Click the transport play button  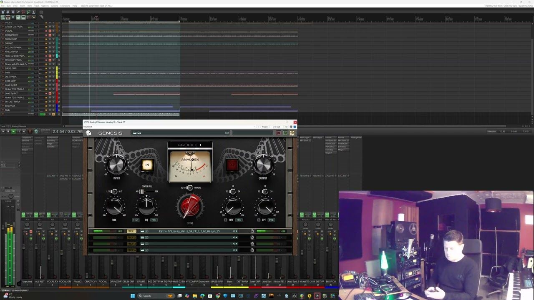pyautogui.click(x=13, y=131)
